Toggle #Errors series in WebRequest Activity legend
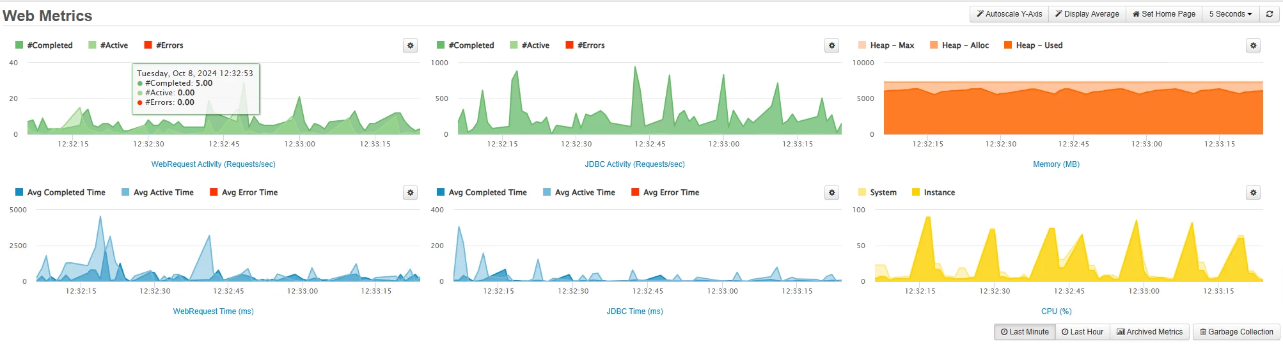The image size is (1283, 346). pyautogui.click(x=164, y=45)
